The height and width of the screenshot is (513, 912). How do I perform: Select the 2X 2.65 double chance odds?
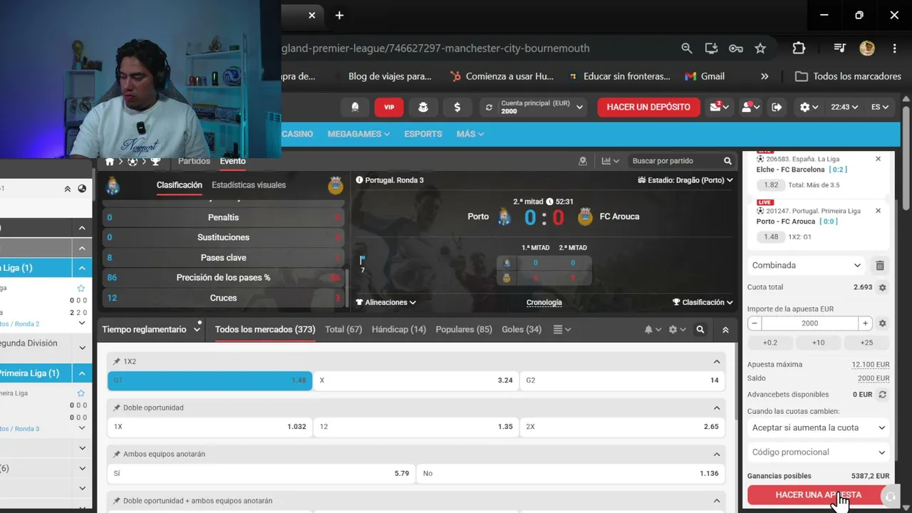point(622,427)
